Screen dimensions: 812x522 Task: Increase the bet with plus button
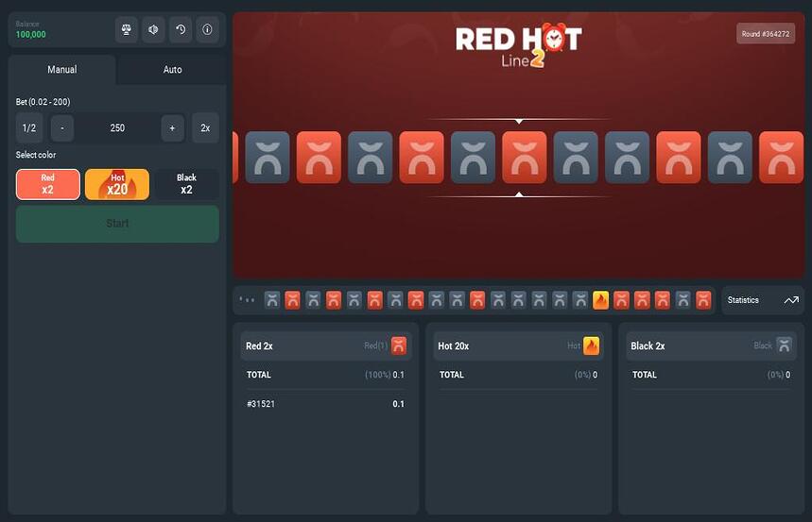pos(172,127)
